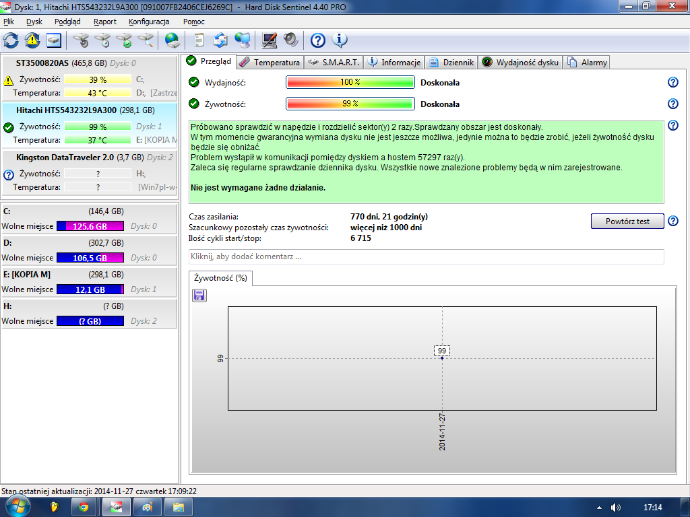The image size is (690, 517).
Task: Click the speaker sound toolbar icon
Action: (291, 40)
